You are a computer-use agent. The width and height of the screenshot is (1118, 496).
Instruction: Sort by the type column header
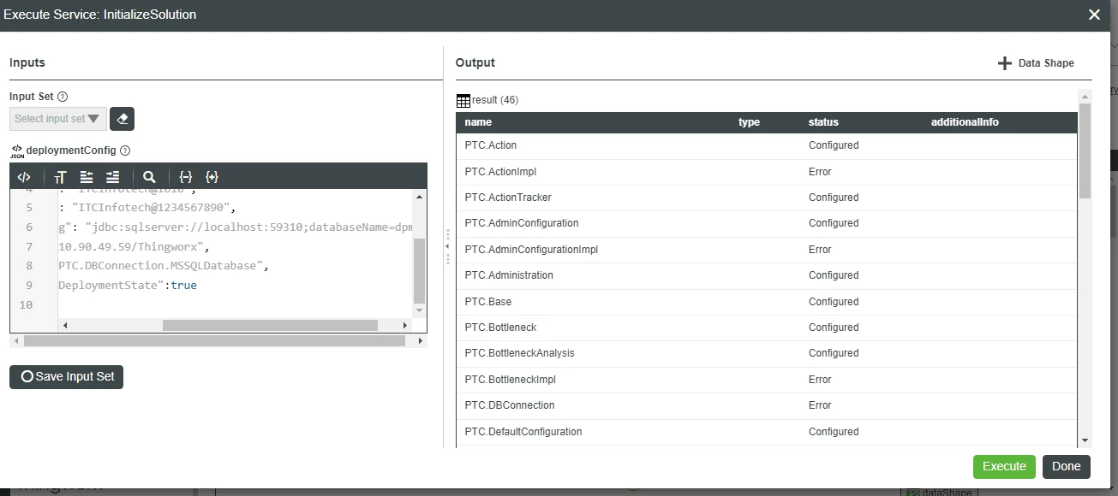749,122
